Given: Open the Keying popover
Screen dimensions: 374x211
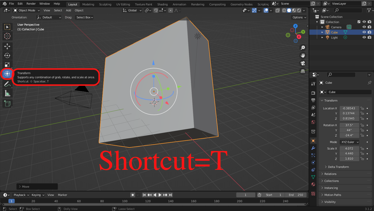Looking at the screenshot, I should pos(38,195).
